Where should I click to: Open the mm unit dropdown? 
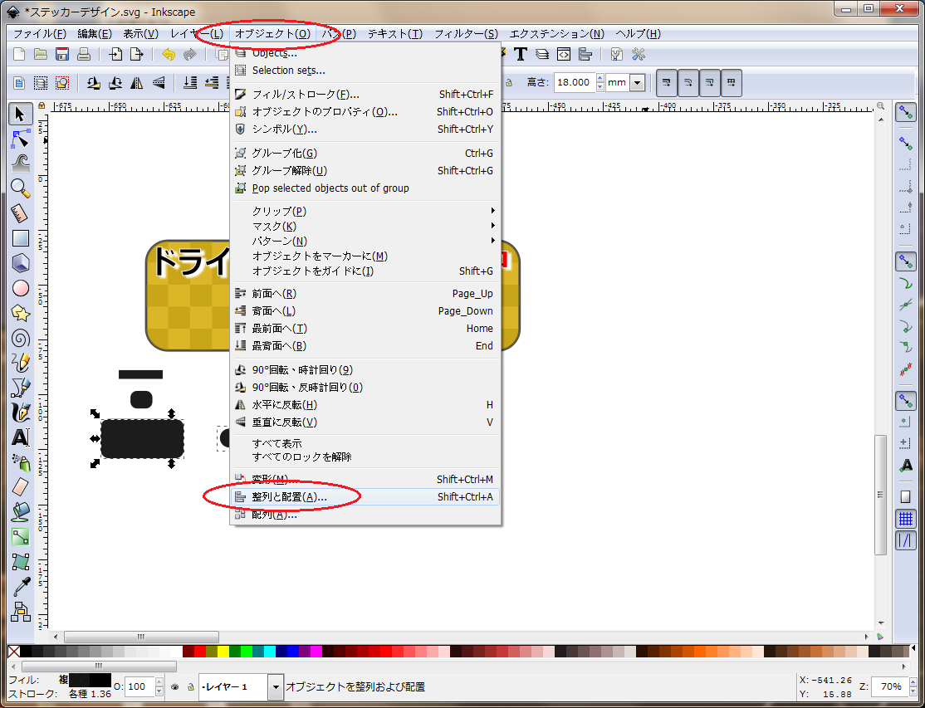pos(637,83)
